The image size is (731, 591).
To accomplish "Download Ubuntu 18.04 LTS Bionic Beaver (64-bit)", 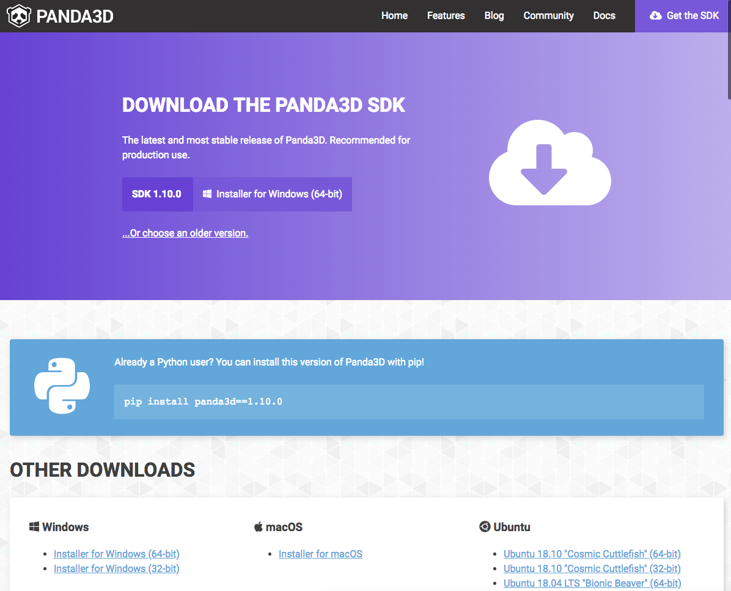I will [x=592, y=583].
